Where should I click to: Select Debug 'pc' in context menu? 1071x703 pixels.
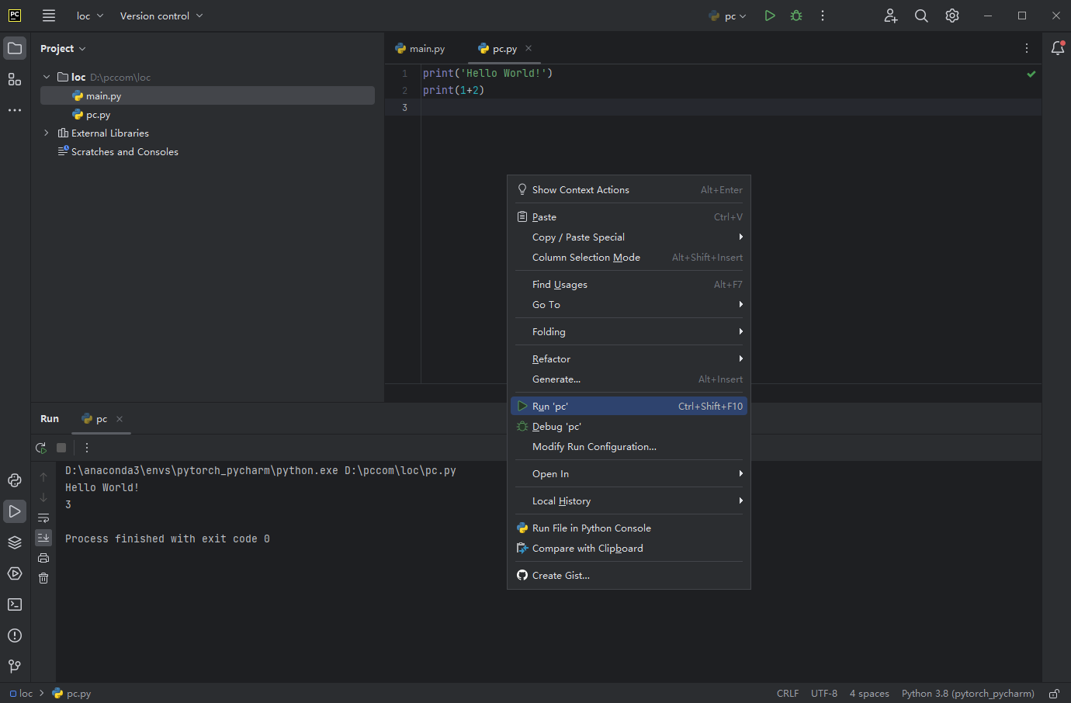coord(629,427)
